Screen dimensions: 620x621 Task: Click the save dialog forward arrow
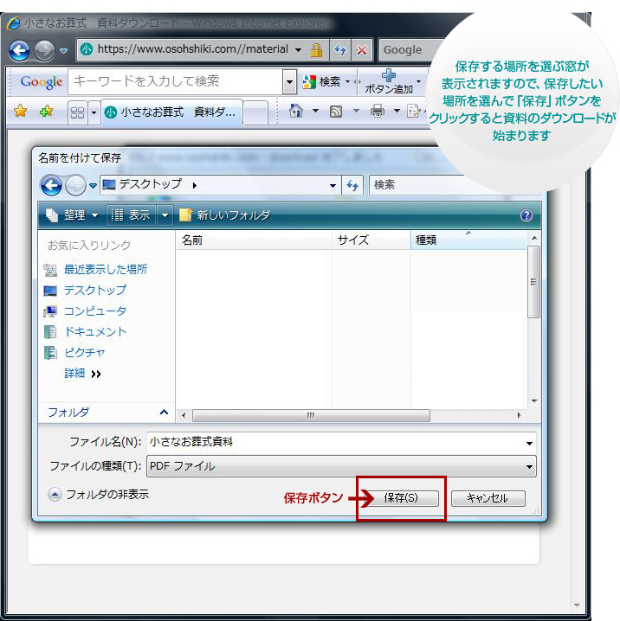click(75, 185)
